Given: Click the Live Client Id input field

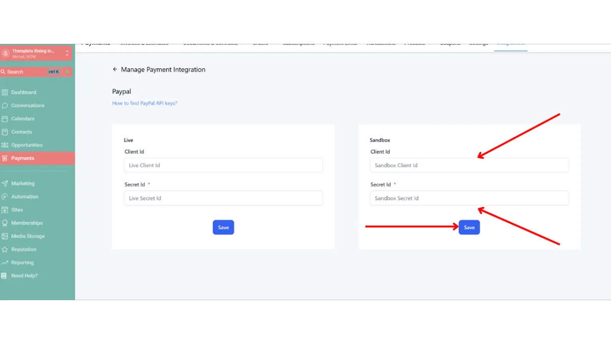Looking at the screenshot, I should (x=223, y=165).
